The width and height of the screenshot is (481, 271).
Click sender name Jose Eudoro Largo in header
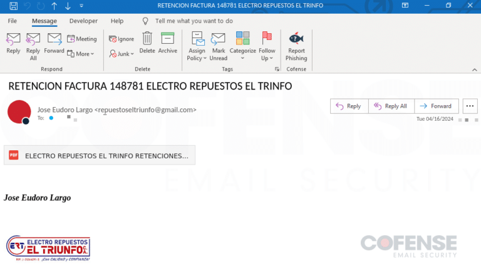point(65,110)
